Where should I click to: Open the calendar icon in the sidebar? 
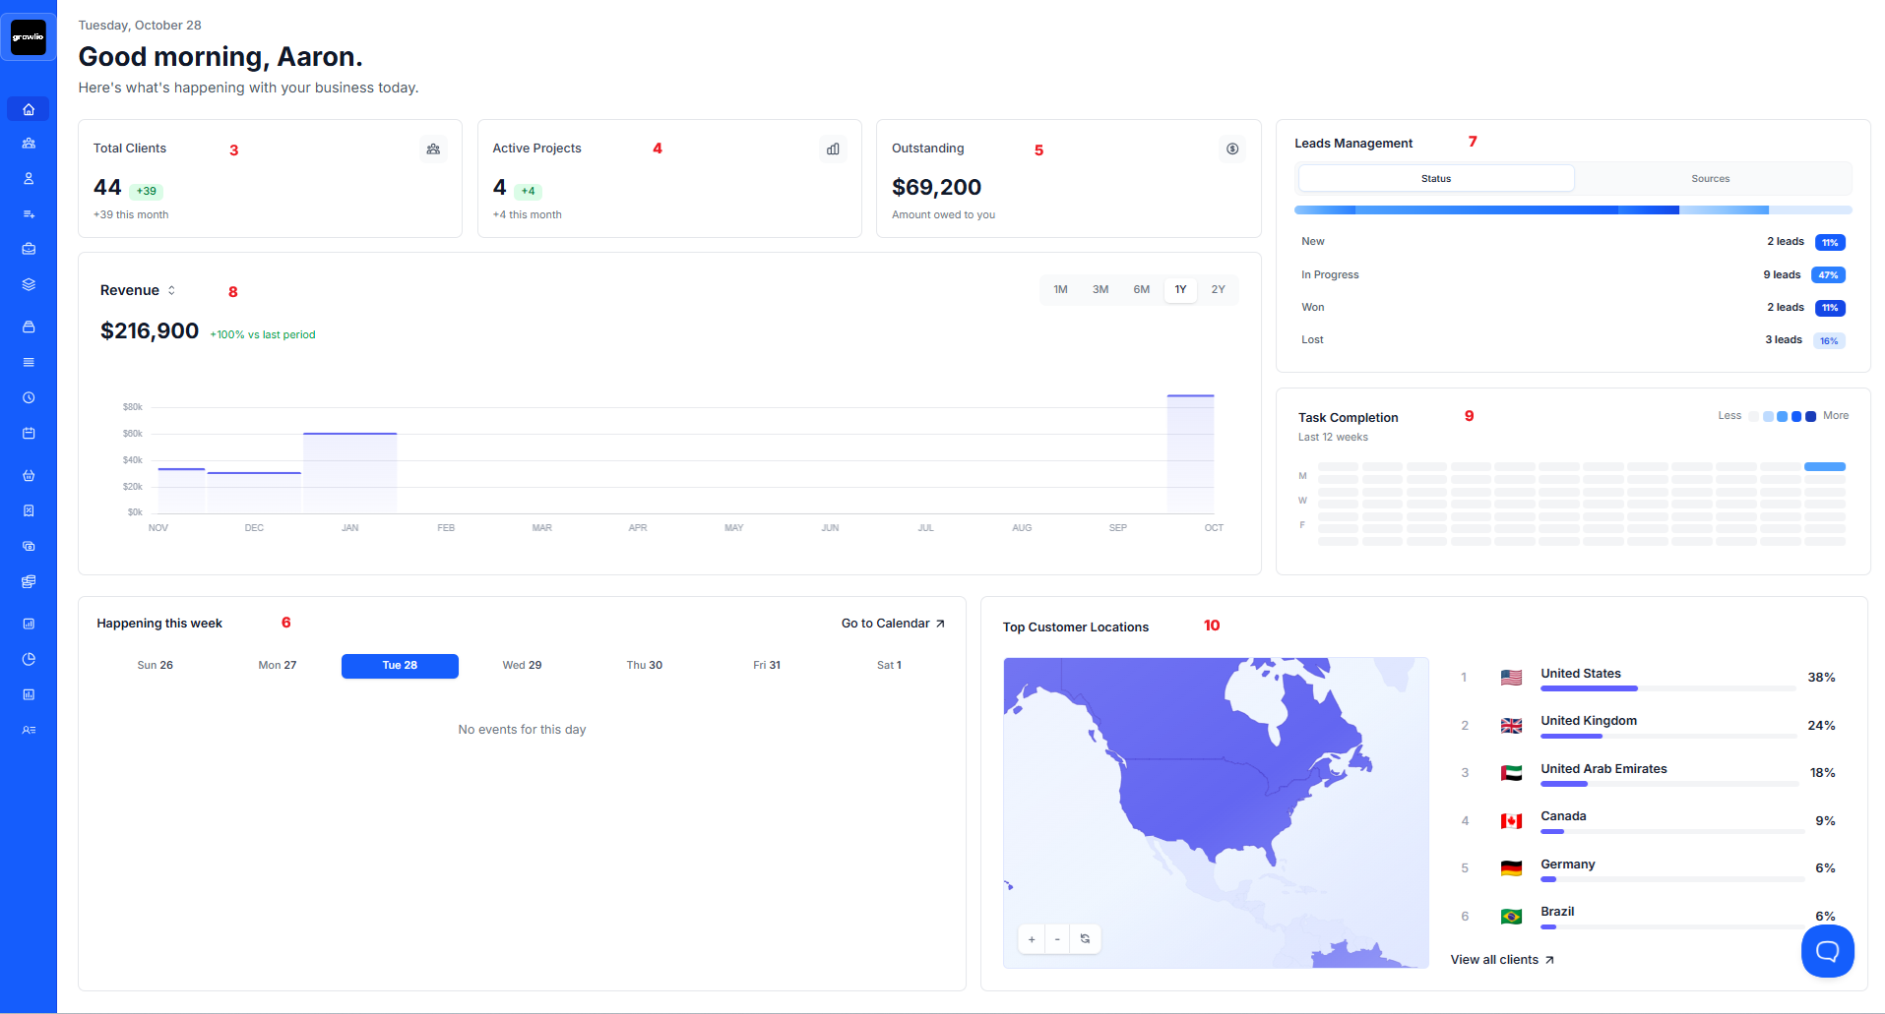(29, 433)
